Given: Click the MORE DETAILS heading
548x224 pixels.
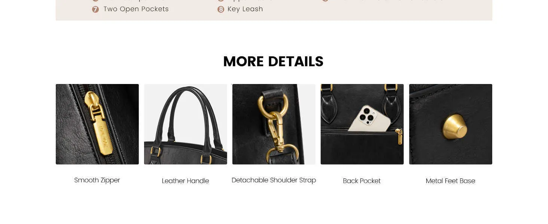Looking at the screenshot, I should click(273, 62).
